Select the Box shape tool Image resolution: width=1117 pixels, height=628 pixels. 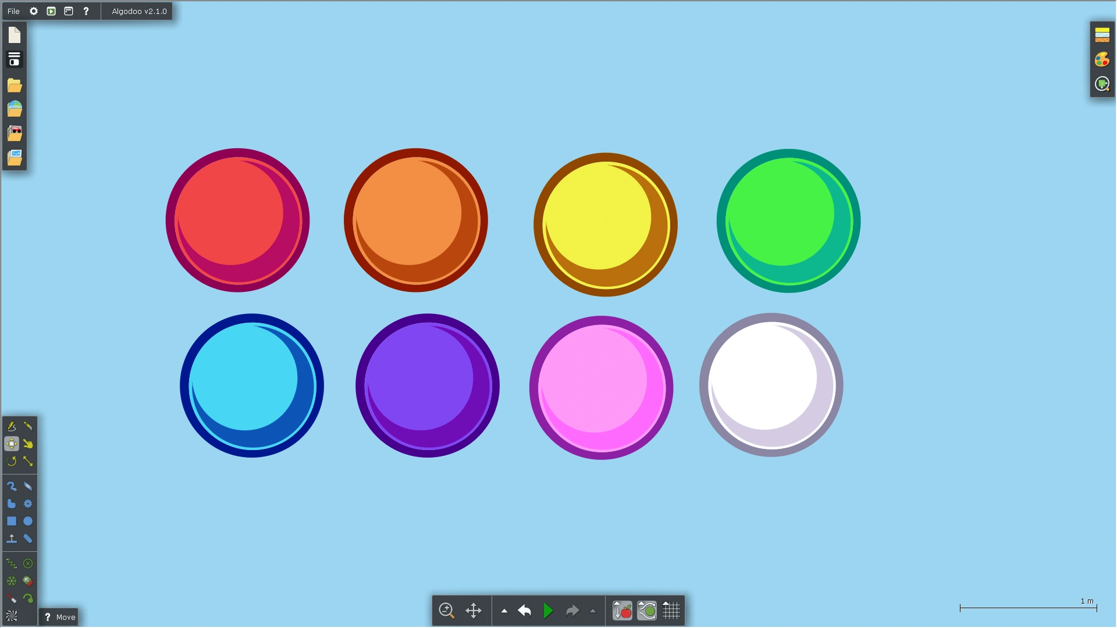(x=11, y=522)
